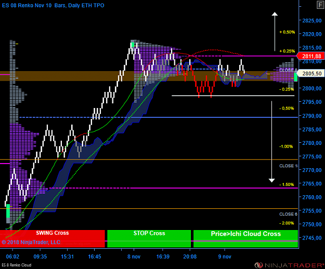Click the 2800,00 price axis label

click(x=312, y=88)
